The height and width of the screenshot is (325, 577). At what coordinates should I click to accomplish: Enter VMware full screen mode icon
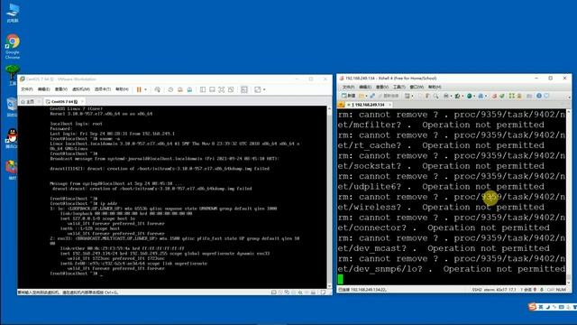[x=222, y=89]
